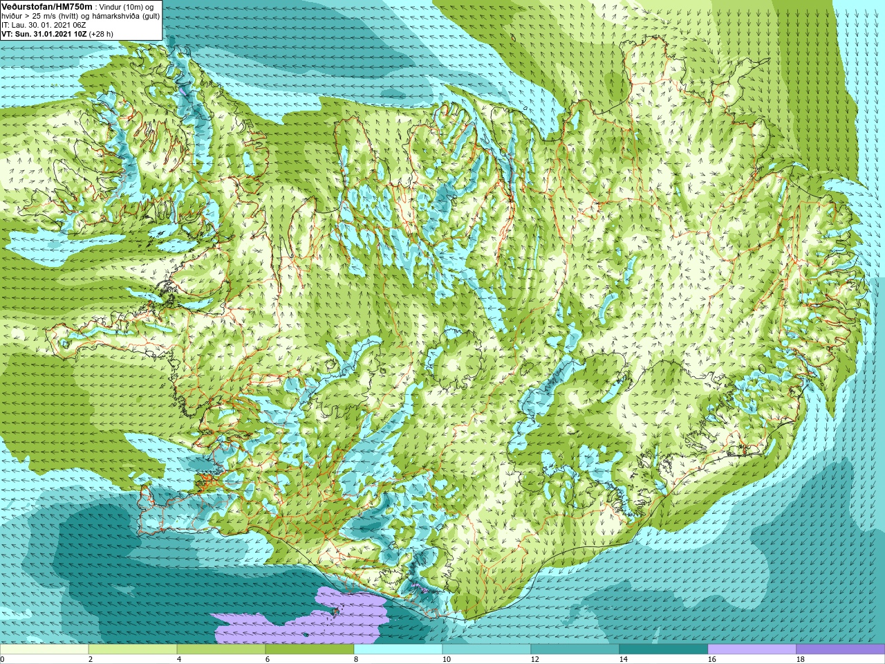Click the legend scale label "2"
885x664 pixels.
tap(90, 659)
